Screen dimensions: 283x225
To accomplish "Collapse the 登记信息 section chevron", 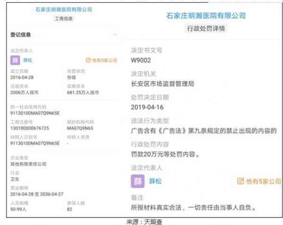I will [x=116, y=34].
